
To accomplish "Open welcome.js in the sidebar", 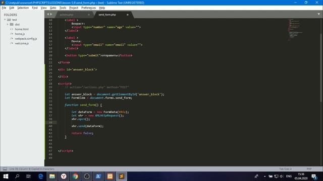I will point(22,43).
